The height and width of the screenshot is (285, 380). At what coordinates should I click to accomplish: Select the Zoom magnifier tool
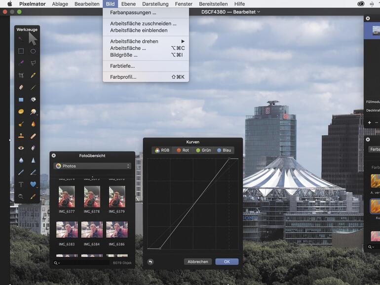tap(21, 196)
